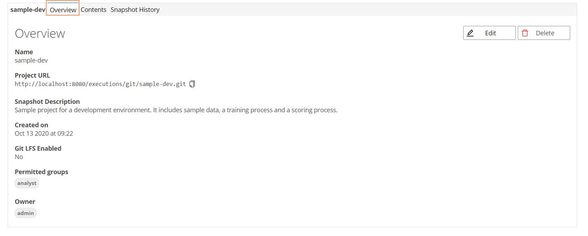This screenshot has height=236, width=588.
Task: Click the Oct 13 2020 creation date
Action: click(x=44, y=134)
